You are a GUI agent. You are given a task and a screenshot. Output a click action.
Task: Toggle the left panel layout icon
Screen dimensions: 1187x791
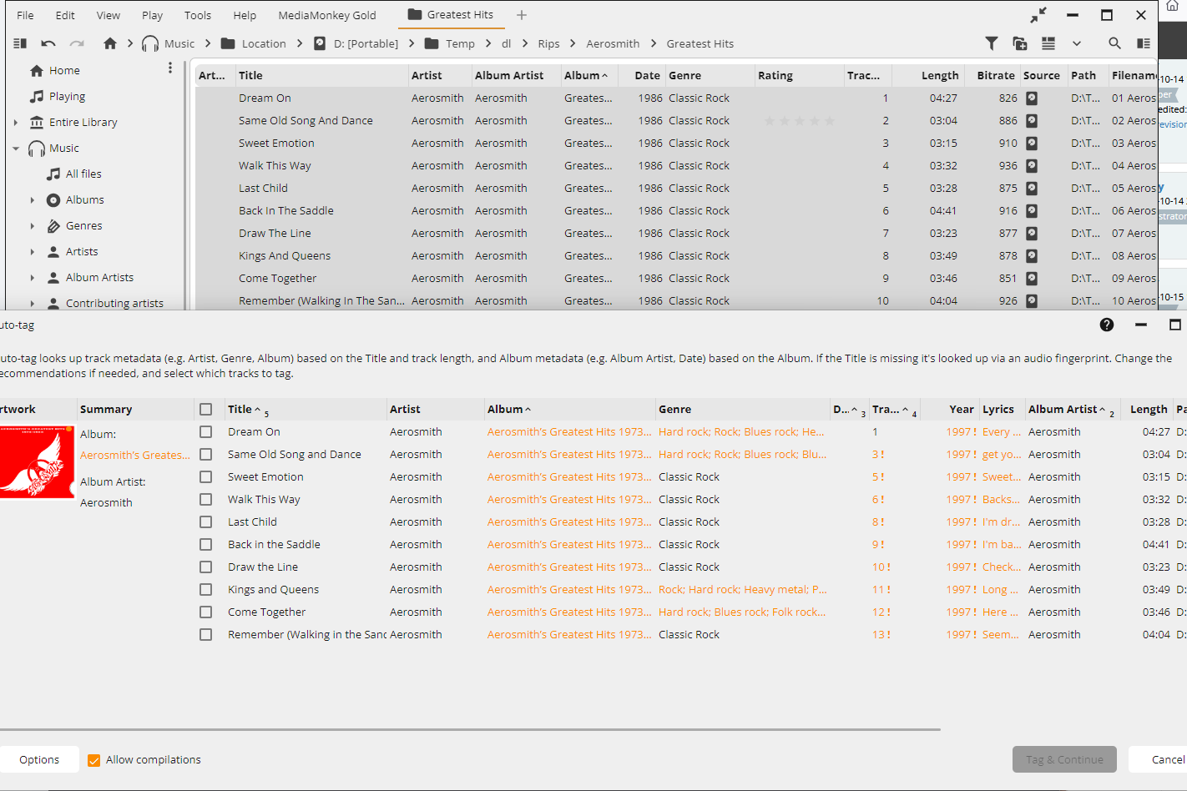point(20,43)
